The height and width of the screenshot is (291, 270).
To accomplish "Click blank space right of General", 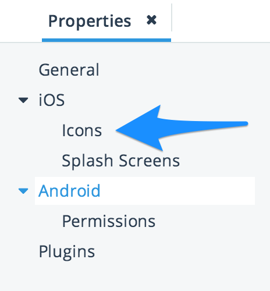I will pyautogui.click(x=184, y=70).
